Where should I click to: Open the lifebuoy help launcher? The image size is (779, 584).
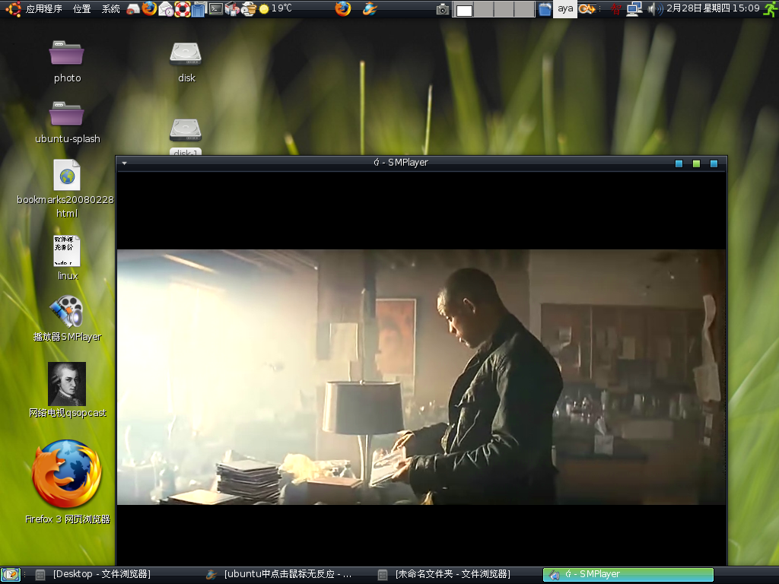pos(183,9)
